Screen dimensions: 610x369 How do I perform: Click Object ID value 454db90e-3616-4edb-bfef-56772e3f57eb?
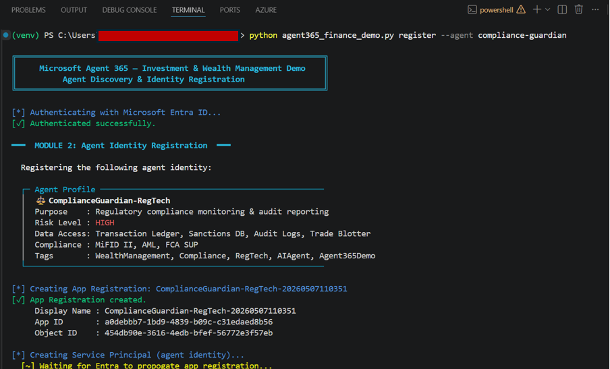(x=189, y=333)
